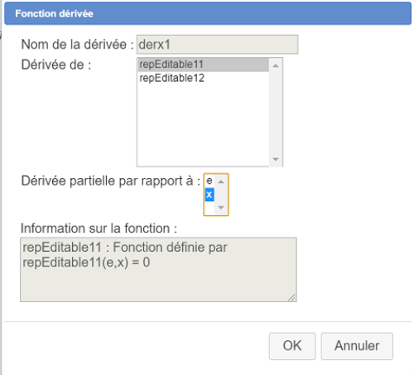Screen dimensions: 414x375
Task: Click resize grip of information text area
Action: pos(292,297)
